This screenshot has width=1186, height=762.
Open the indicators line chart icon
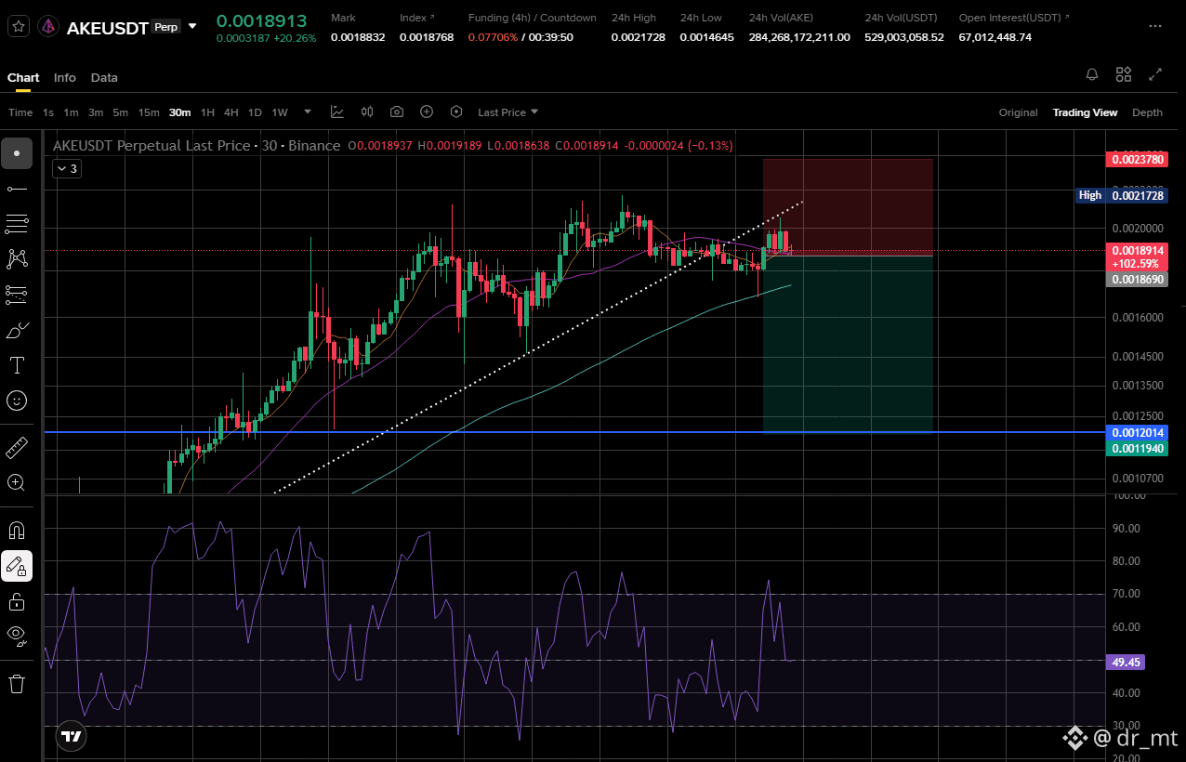coord(337,112)
